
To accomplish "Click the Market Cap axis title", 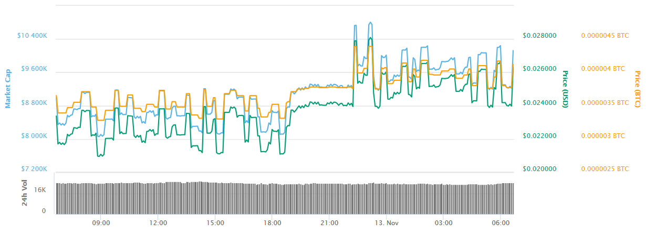I will pos(8,89).
